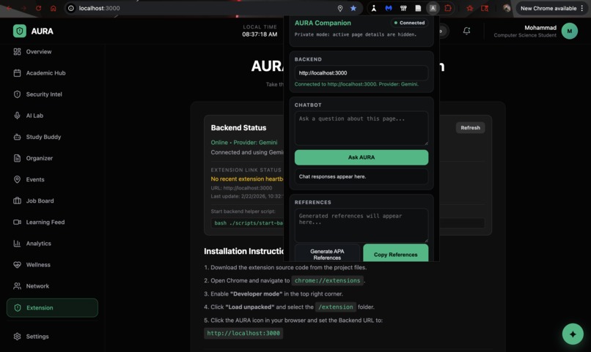Viewport: 591px width, 352px height.
Task: Click the green M profile avatar
Action: pyautogui.click(x=570, y=31)
